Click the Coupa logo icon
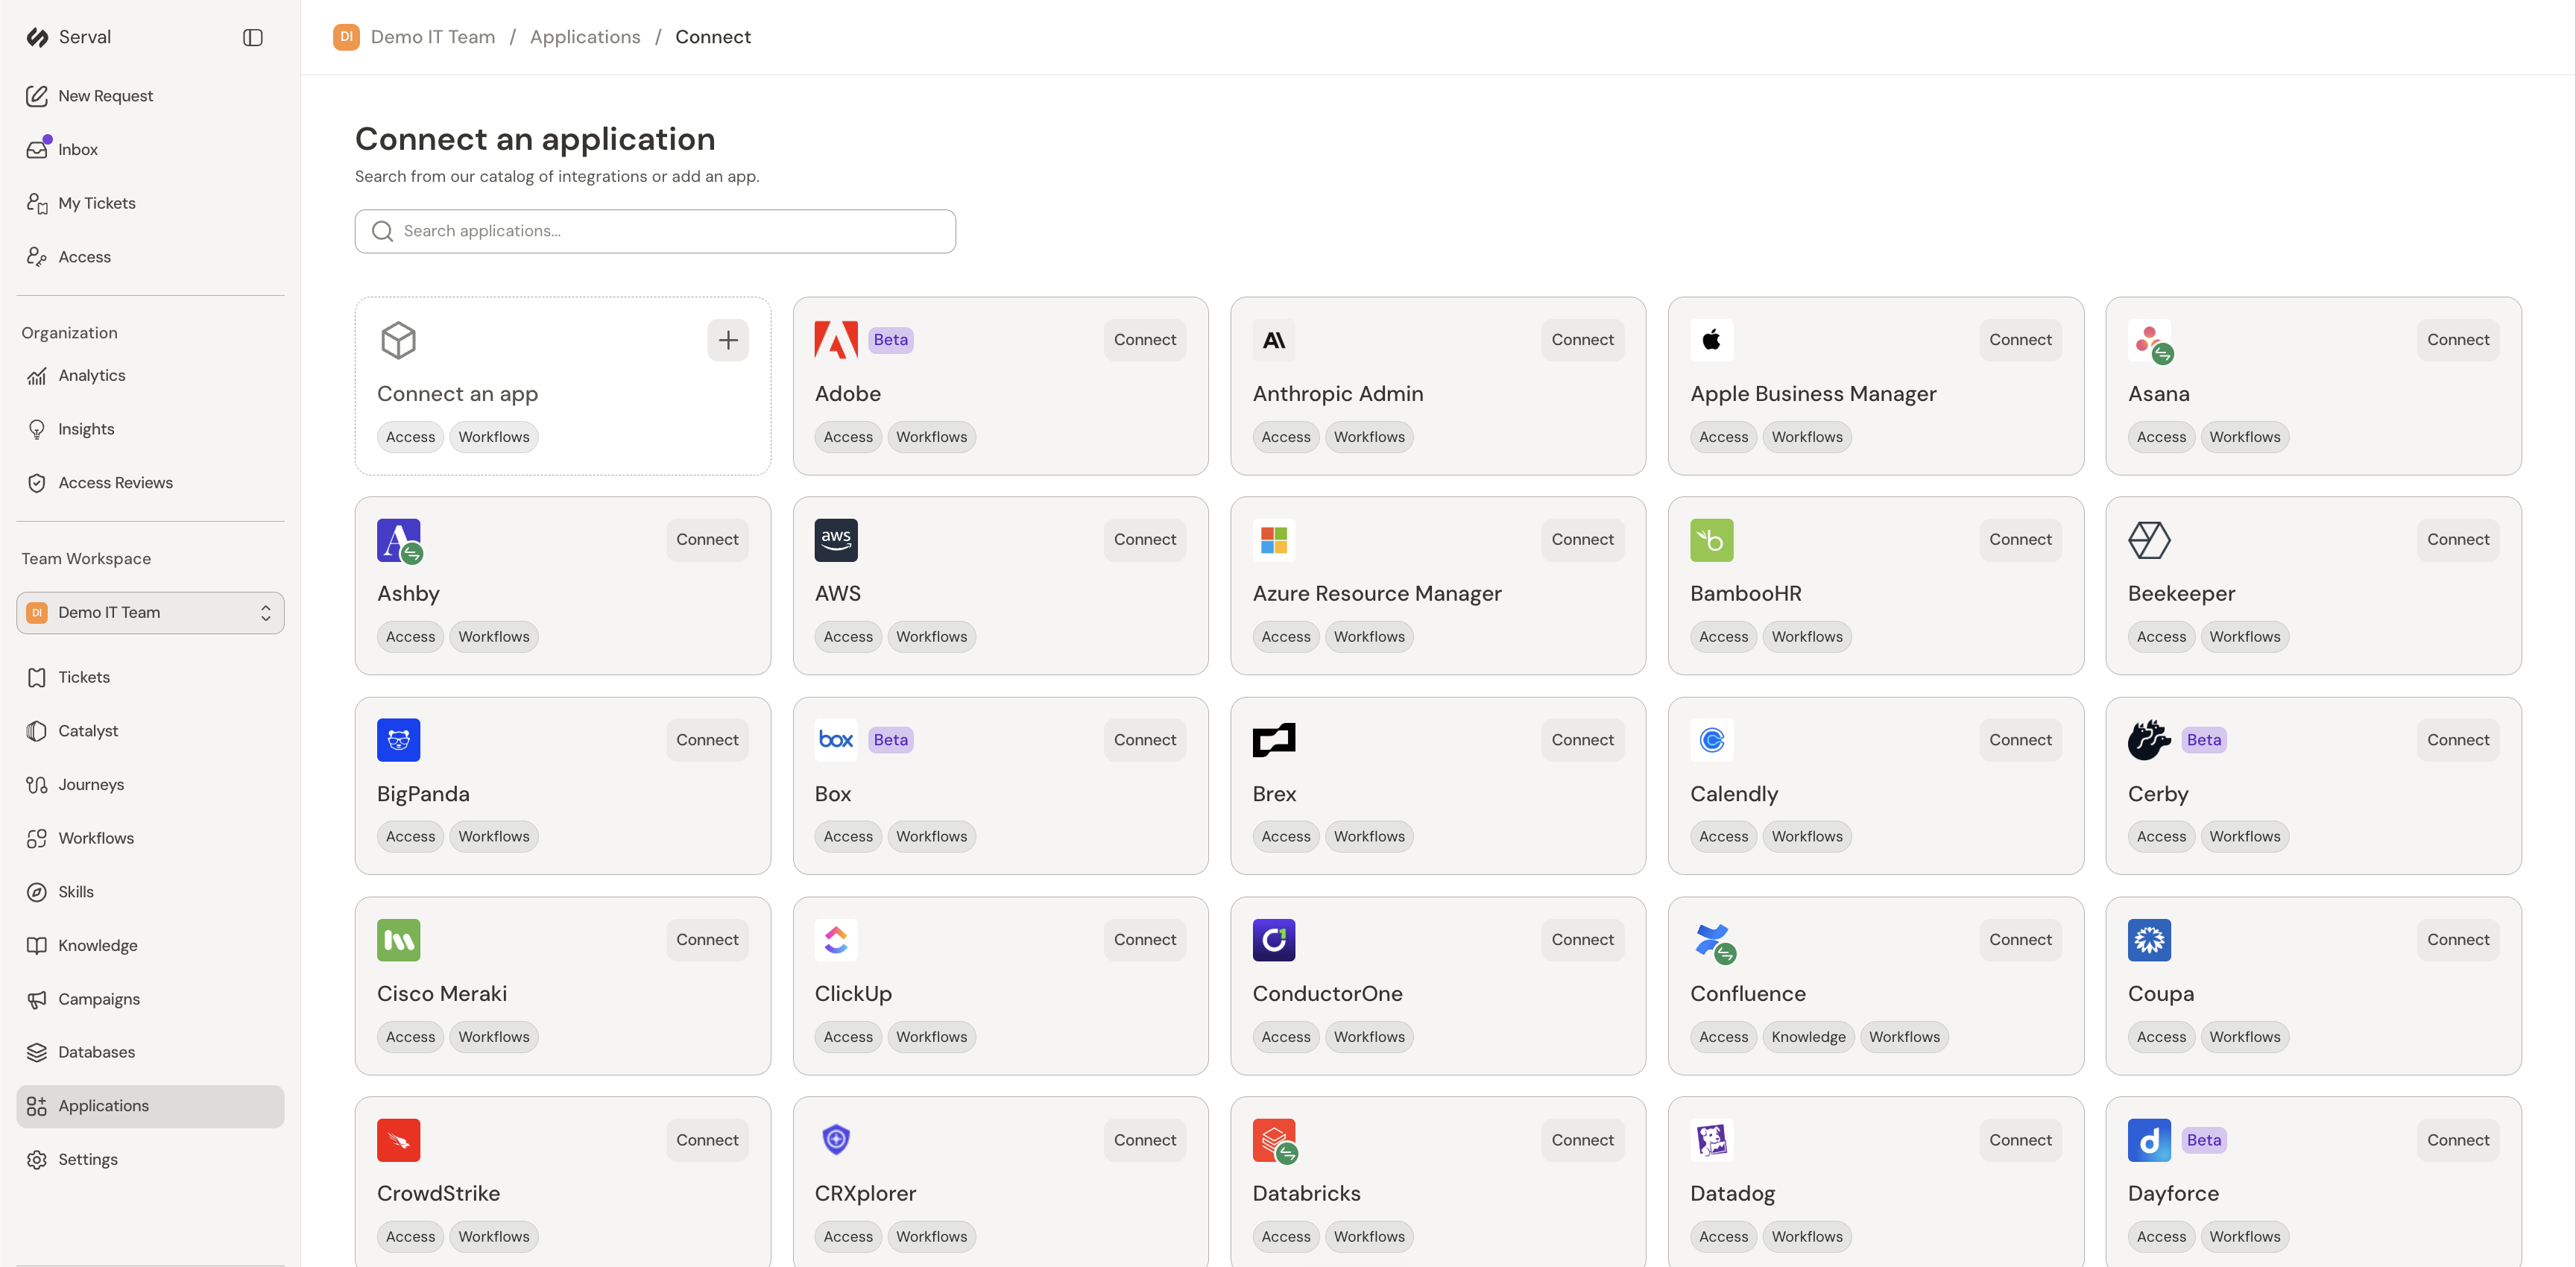 coord(2149,940)
